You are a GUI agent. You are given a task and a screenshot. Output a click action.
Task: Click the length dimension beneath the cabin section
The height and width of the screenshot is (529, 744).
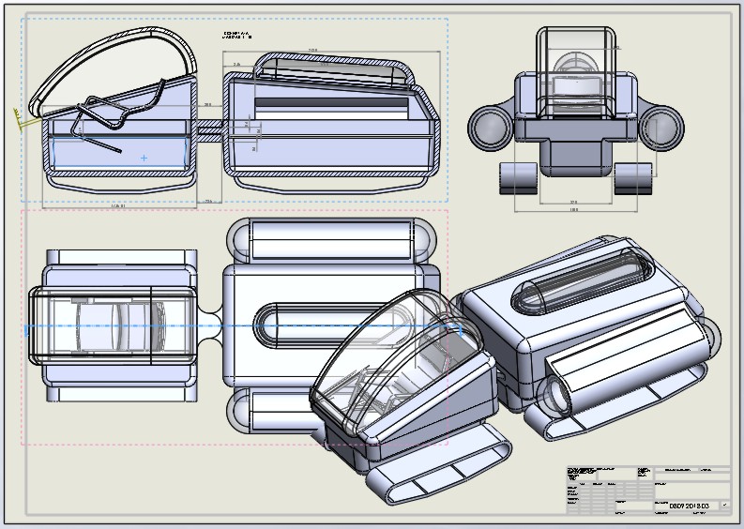point(118,206)
